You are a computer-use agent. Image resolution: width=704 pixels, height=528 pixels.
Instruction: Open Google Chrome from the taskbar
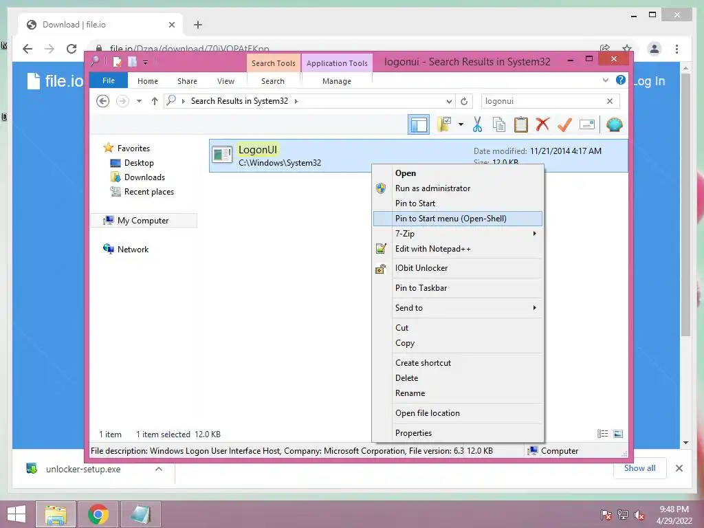click(x=98, y=514)
